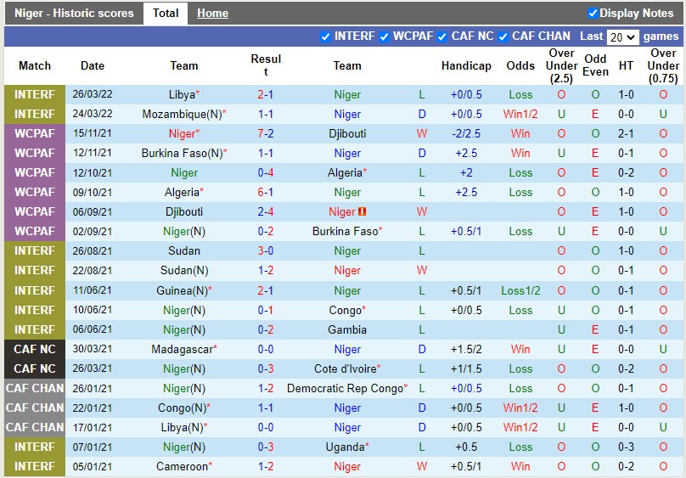Click the Uganda team name
The height and width of the screenshot is (478, 686).
coord(346,447)
